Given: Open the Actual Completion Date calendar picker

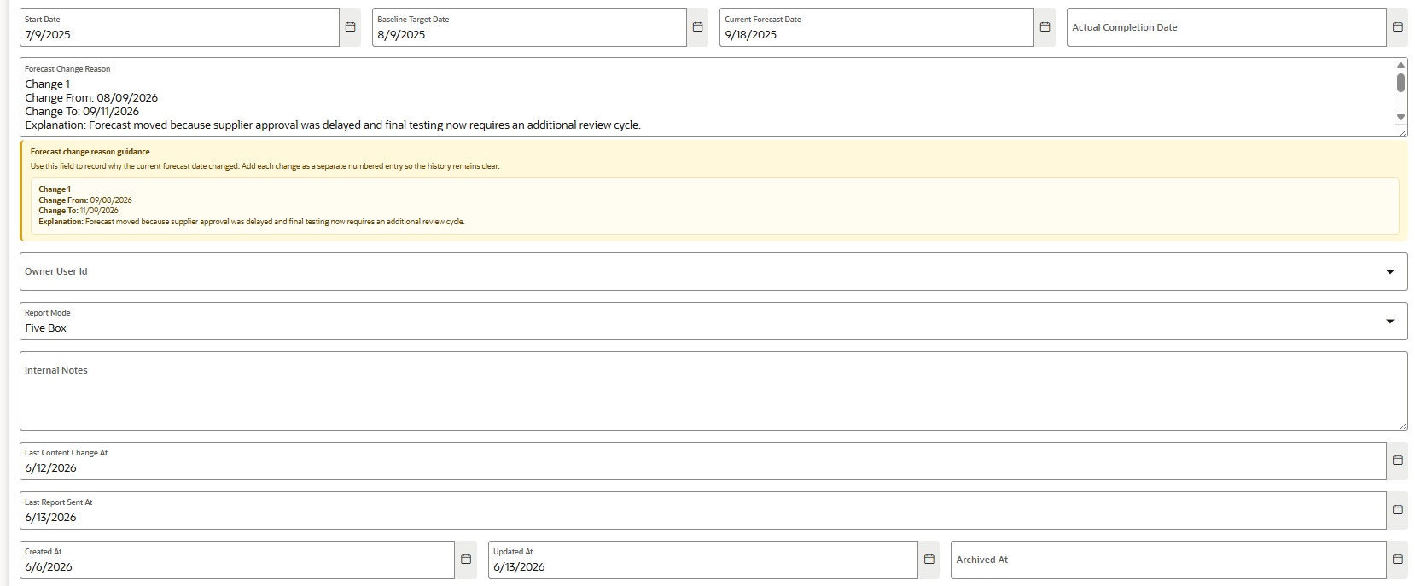Looking at the screenshot, I should (1397, 27).
